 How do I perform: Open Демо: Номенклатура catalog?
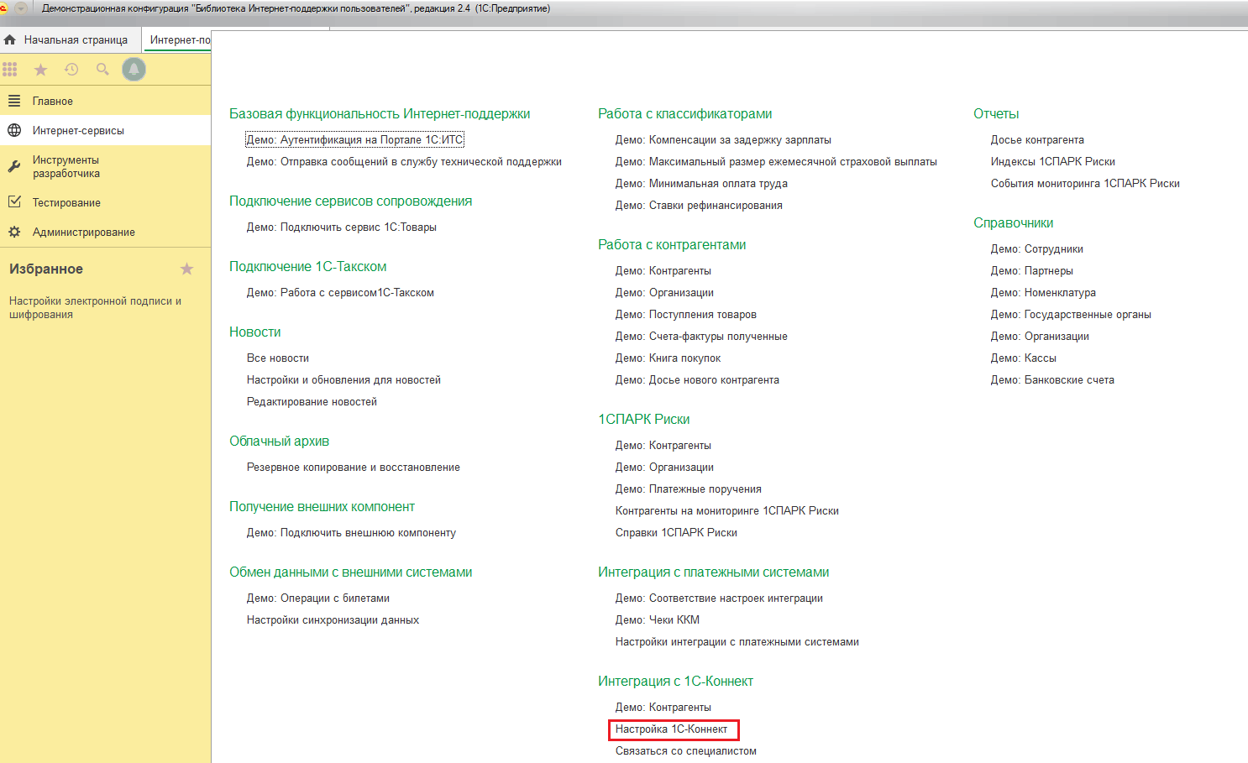click(x=1043, y=292)
